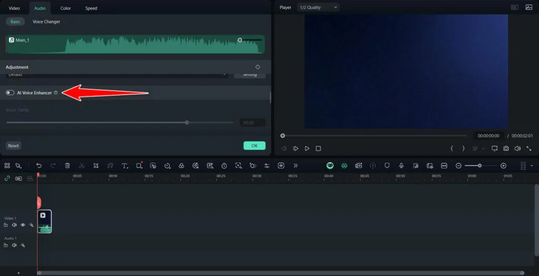Lock the Video 1 track

pos(6,225)
